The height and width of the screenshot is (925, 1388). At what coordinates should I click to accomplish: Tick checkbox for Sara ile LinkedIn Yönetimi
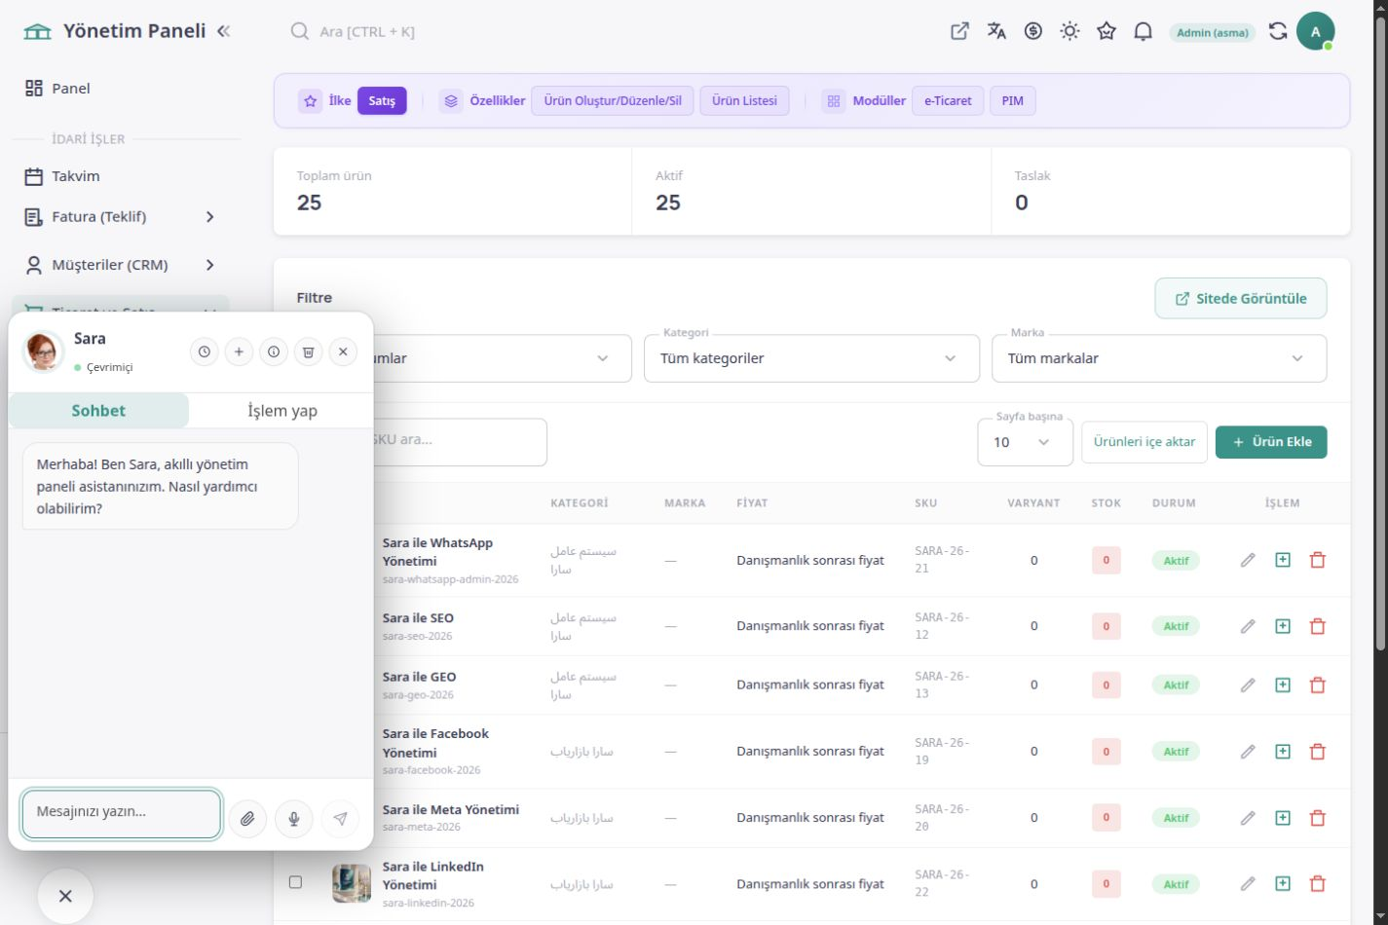point(295,882)
